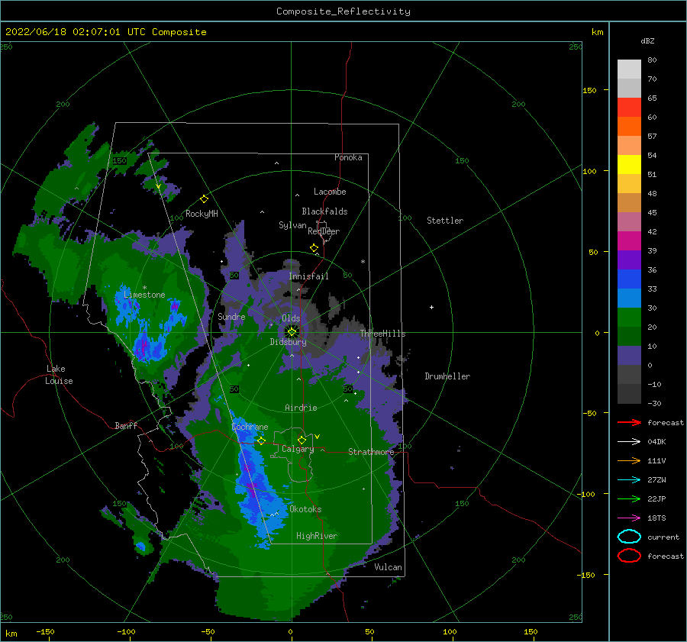Viewport: 687px width, 642px height.
Task: Click the white plus marker southeast of Stettler
Action: point(431,307)
